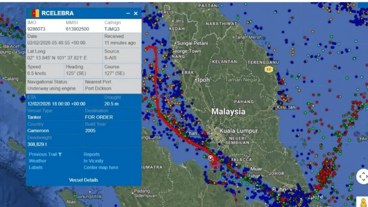The width and height of the screenshot is (368, 207).
Task: Click the Cameroon flag icon in panel header
Action: tap(33, 13)
